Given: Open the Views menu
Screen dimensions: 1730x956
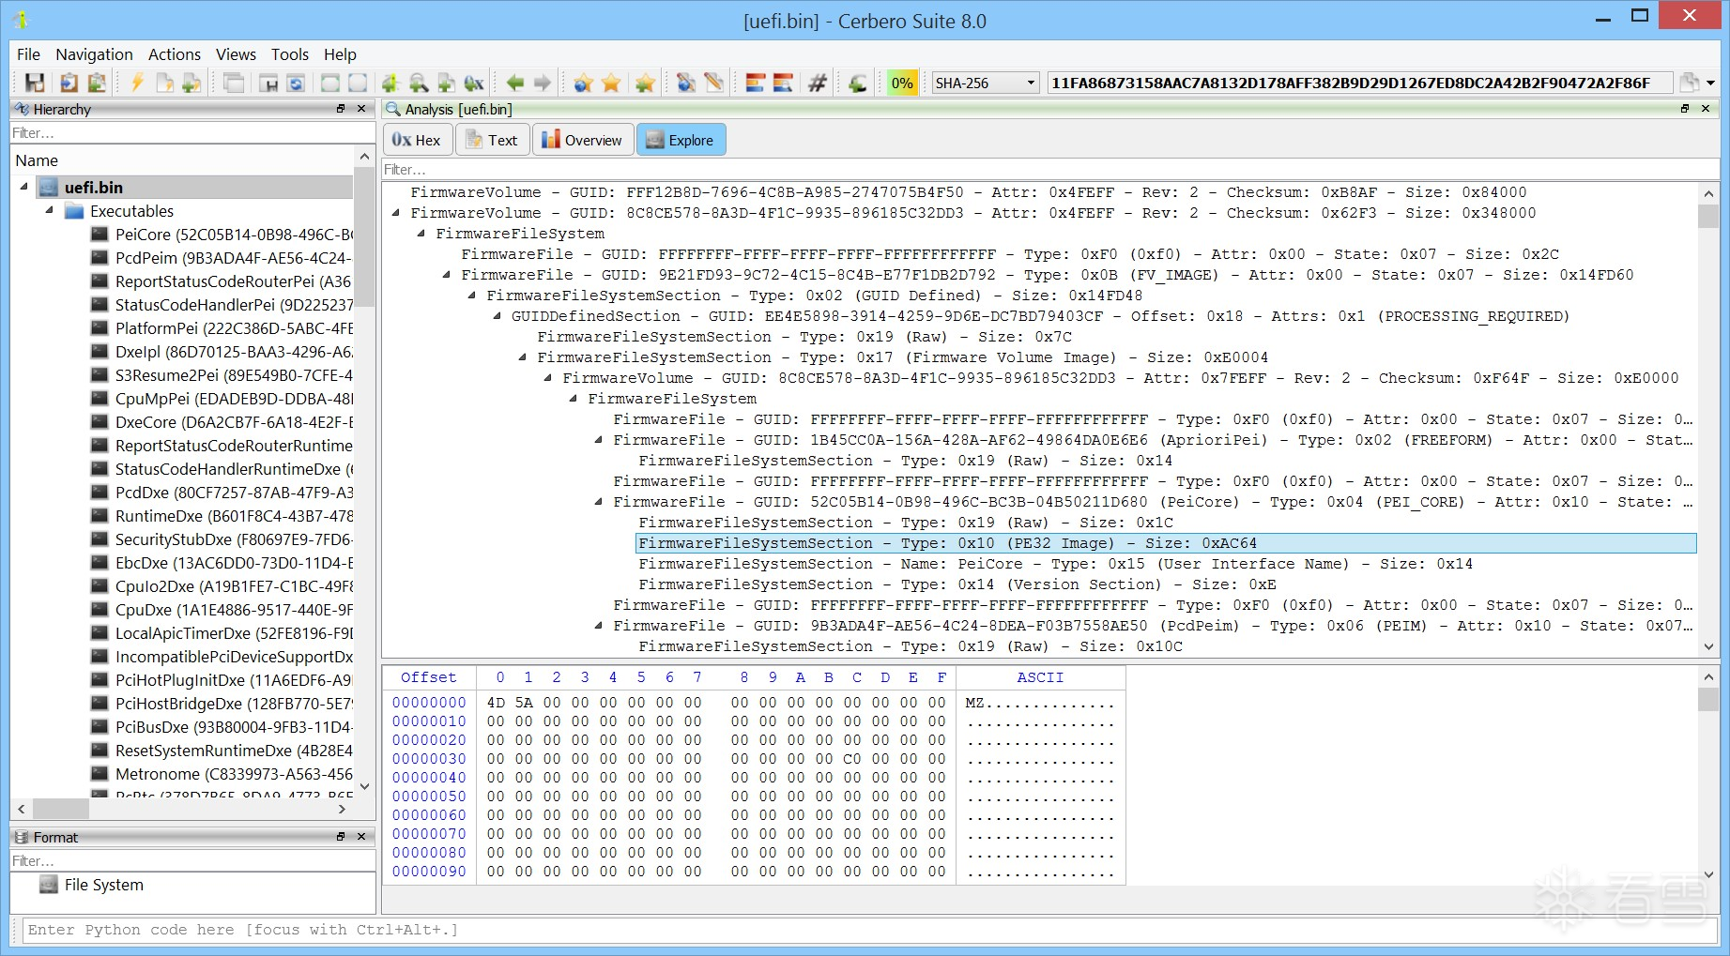Looking at the screenshot, I should click(x=236, y=54).
